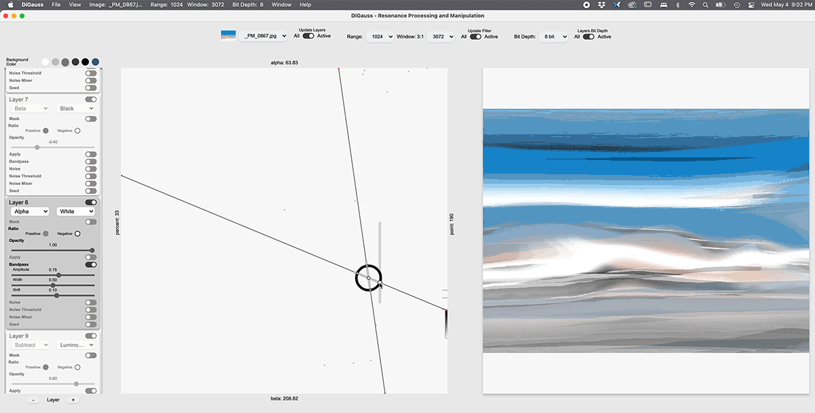Choose the light gray background swatch
Viewport: 815px width, 413px height.
(x=55, y=62)
